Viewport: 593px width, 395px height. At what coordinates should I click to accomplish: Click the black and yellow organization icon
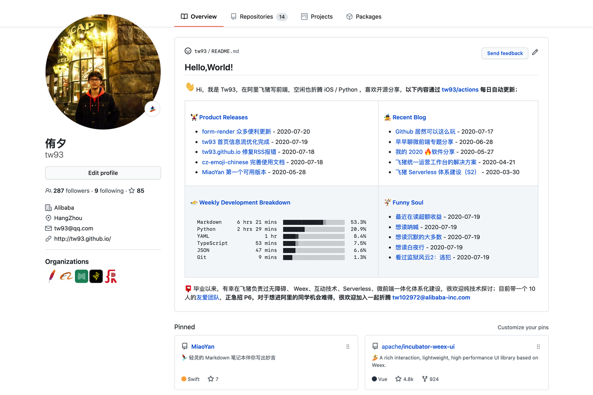(x=96, y=276)
